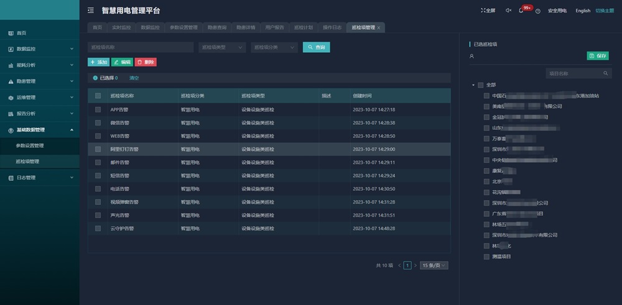Click the help question mark icon
Viewport: 622px width, 305px height.
537,11
